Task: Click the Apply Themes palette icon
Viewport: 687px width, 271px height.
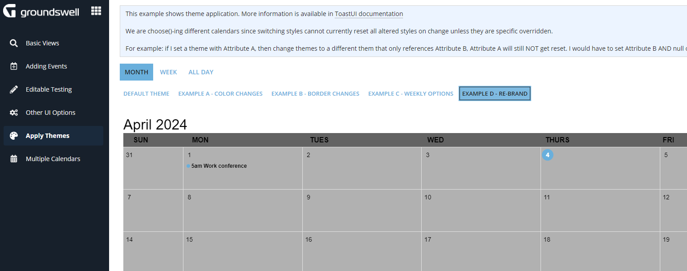Action: [14, 136]
